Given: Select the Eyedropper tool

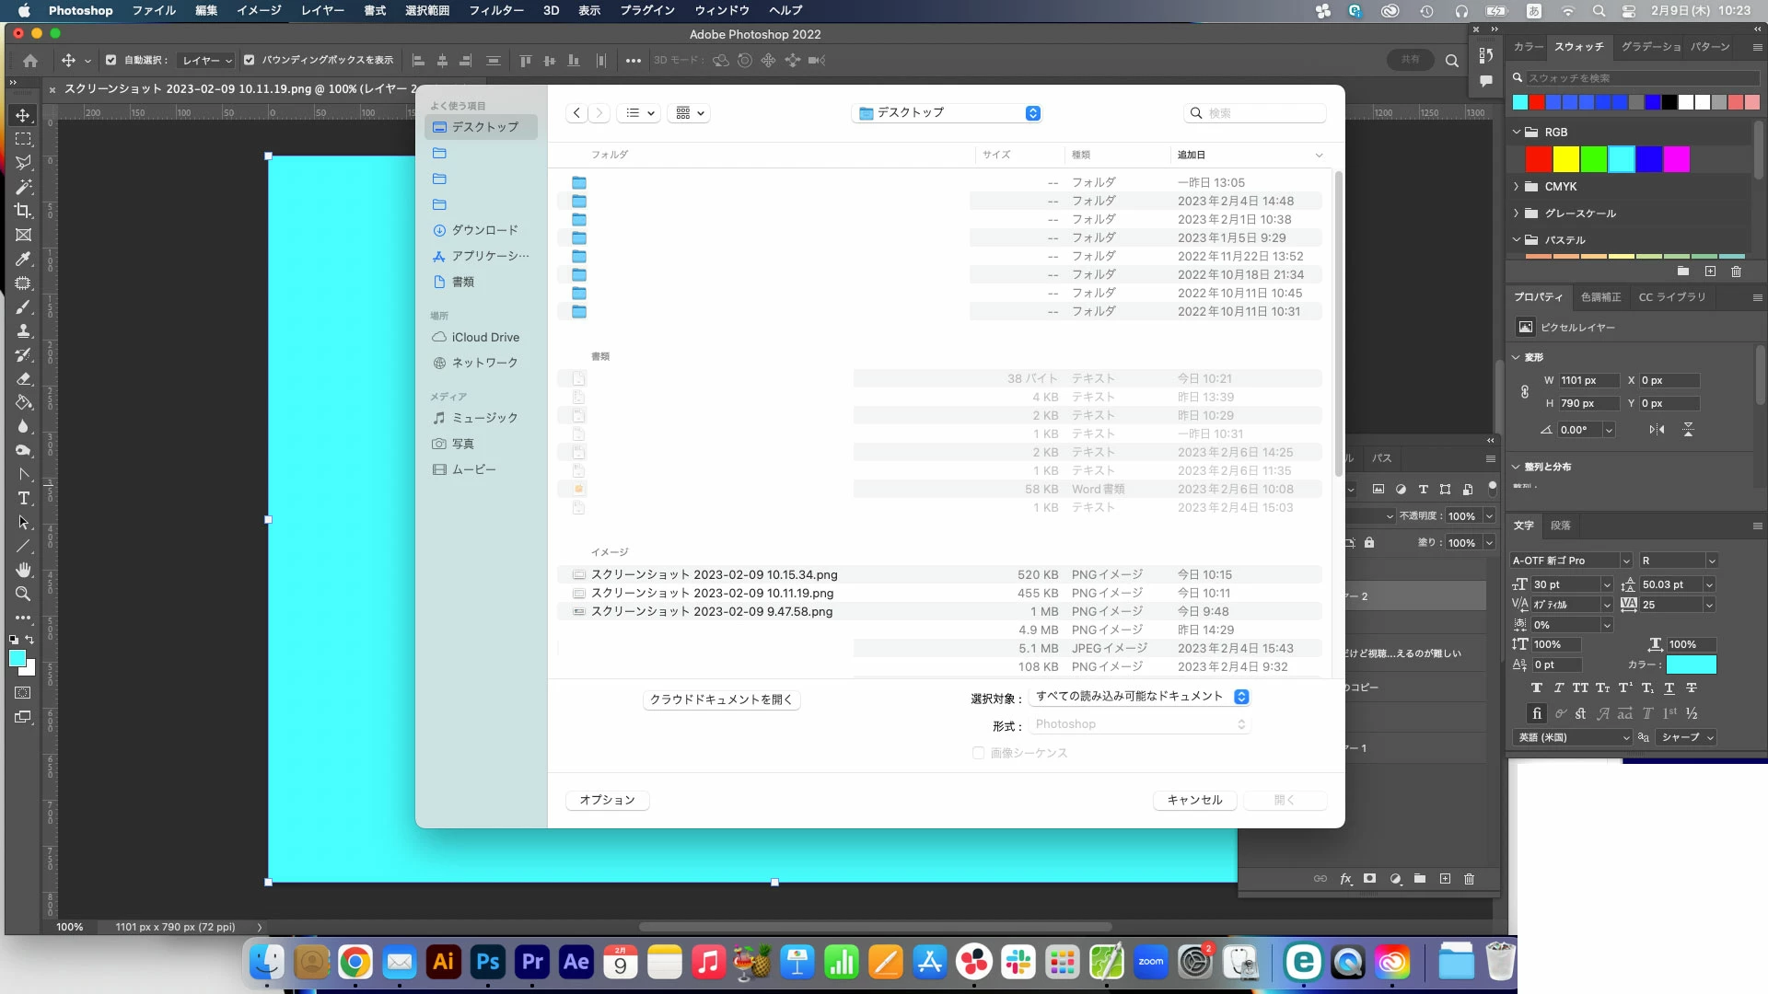Looking at the screenshot, I should click(23, 259).
